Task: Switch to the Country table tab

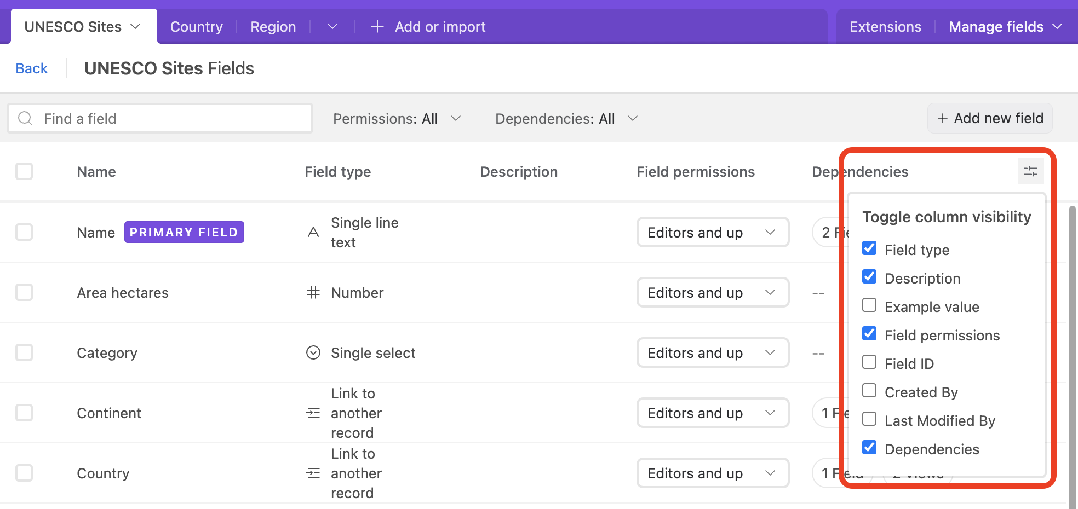Action: tap(197, 26)
